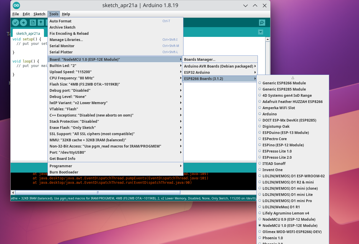Viewport: 359px width, 244px height.
Task: Expand ESP8266 Boards (3.1.2) submenu
Action: 220,78
